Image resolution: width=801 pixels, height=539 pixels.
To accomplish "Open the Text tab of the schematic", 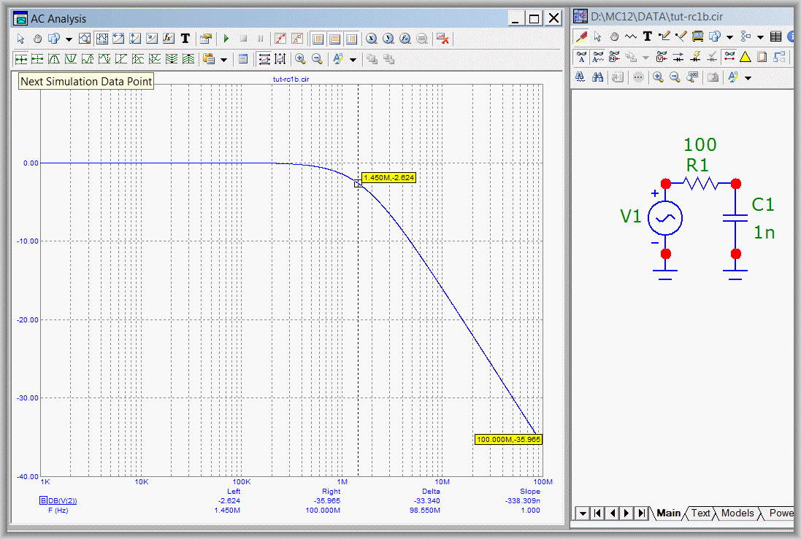I will [700, 513].
